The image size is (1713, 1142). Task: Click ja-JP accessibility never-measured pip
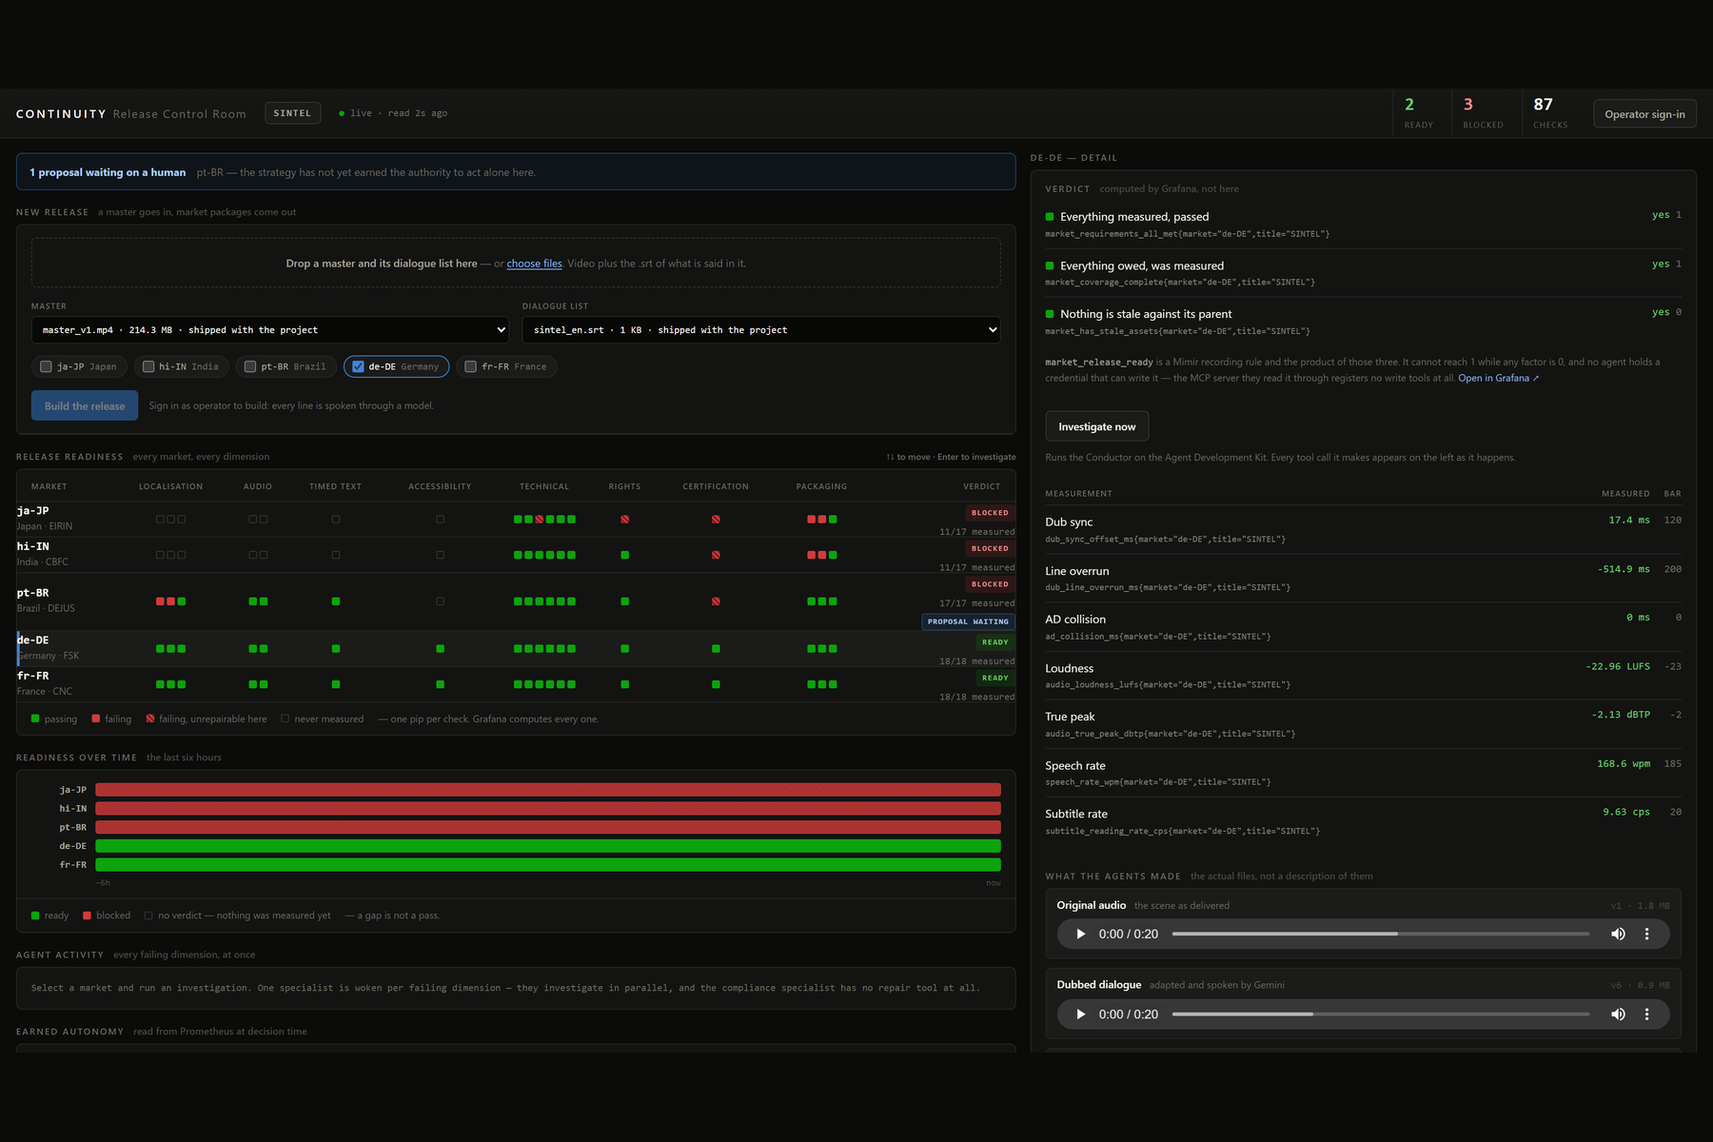pyautogui.click(x=440, y=520)
